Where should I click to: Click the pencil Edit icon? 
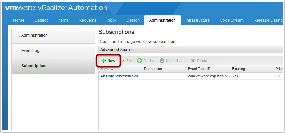123,61
